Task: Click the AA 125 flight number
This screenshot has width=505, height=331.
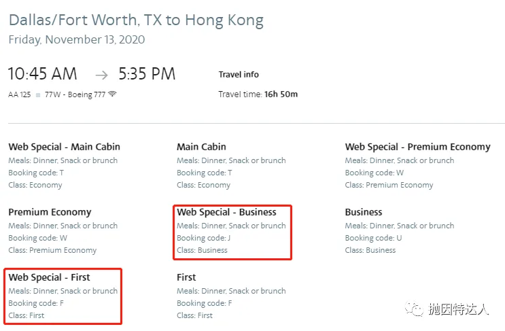Action: (x=20, y=94)
